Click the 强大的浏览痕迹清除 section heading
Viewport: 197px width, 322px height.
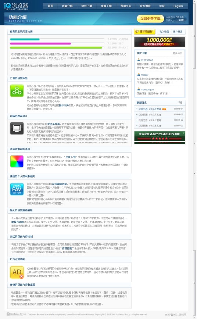pyautogui.click(x=21, y=210)
